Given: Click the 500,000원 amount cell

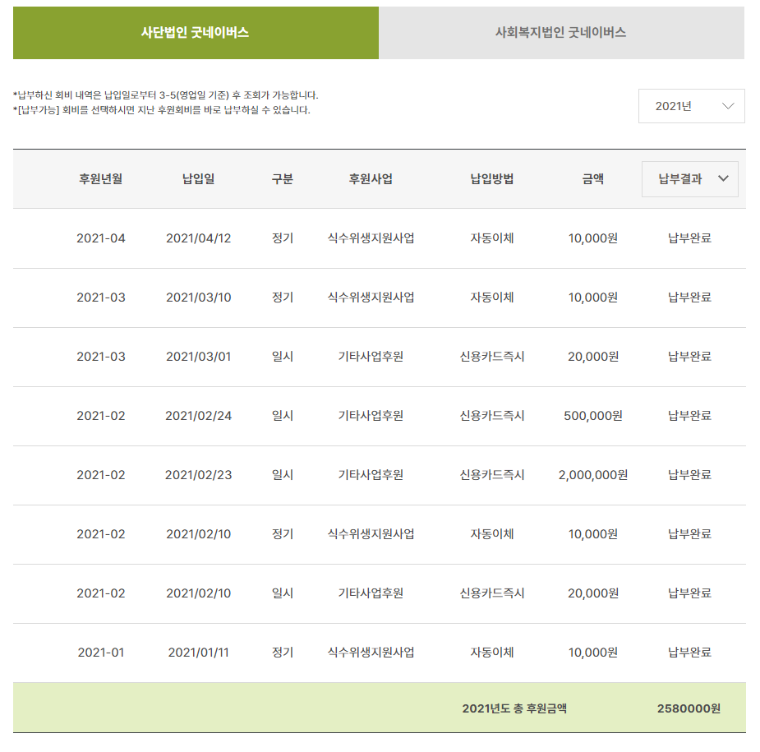Looking at the screenshot, I should point(592,416).
